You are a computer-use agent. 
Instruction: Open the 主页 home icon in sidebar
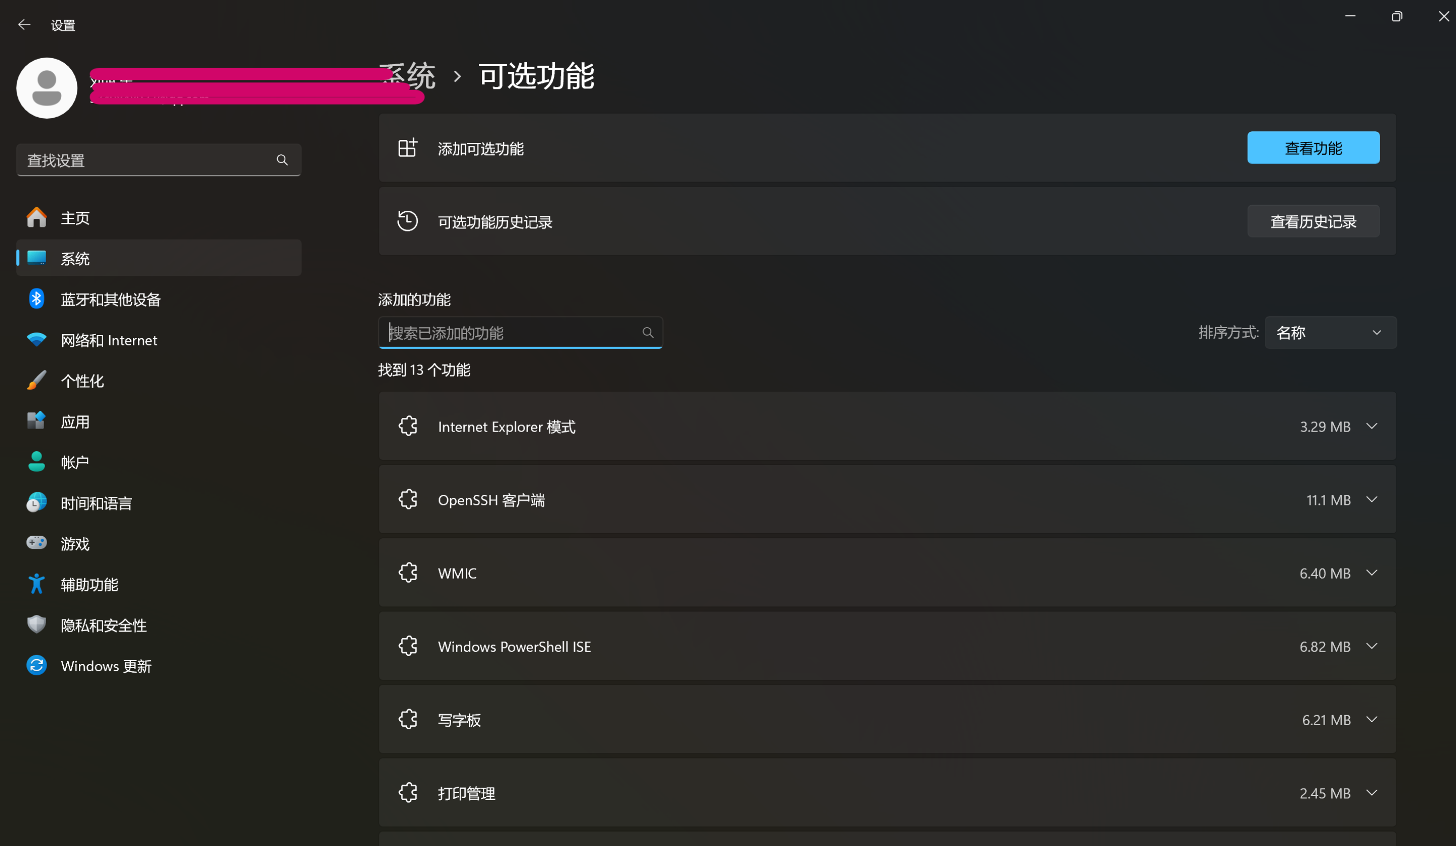(x=36, y=217)
